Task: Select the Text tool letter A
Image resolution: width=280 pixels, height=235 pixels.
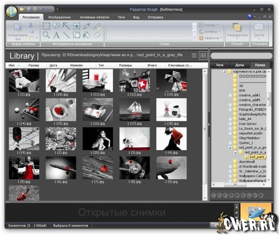Action: (x=56, y=35)
